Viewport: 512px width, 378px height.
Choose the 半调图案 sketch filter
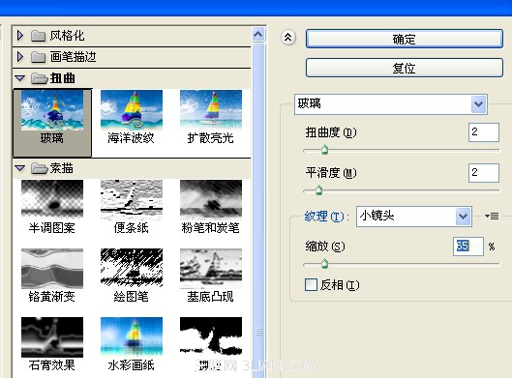(52, 199)
